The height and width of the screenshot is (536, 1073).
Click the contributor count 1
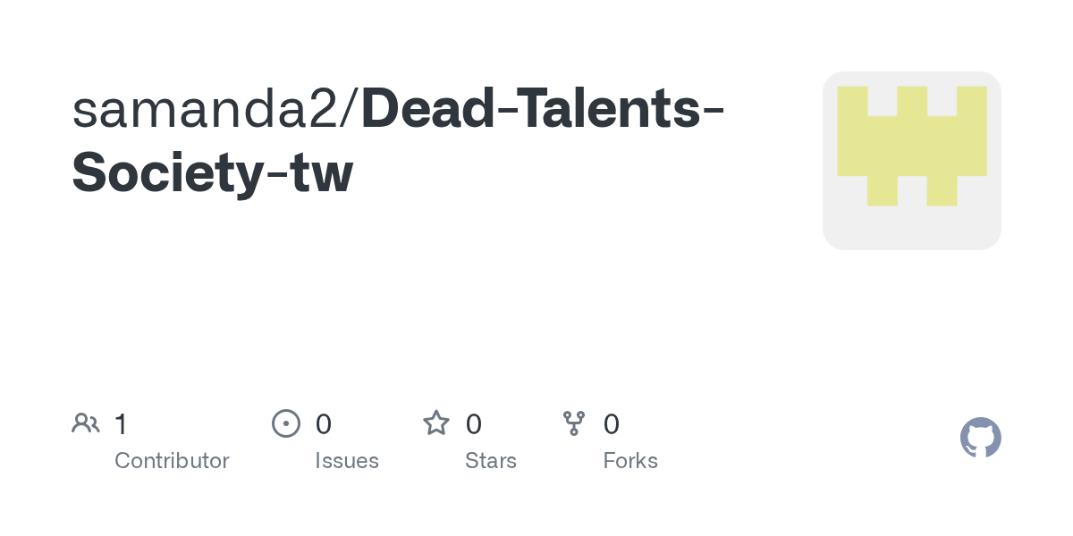click(122, 423)
